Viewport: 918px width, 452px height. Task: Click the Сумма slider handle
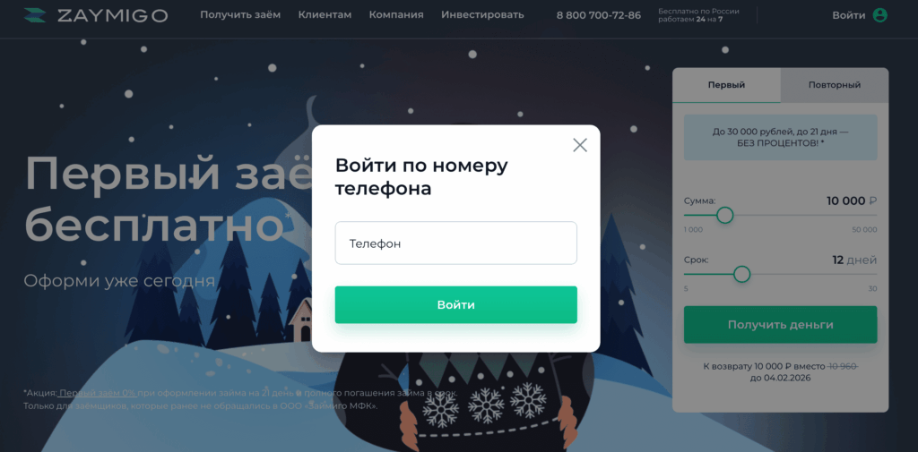click(x=724, y=215)
